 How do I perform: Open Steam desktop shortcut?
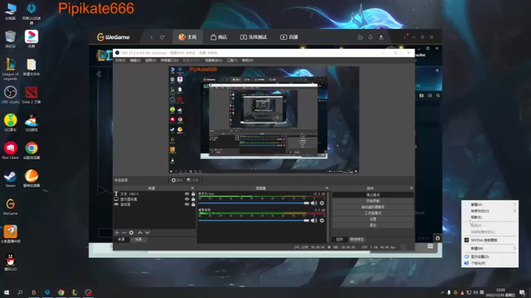coord(10,178)
